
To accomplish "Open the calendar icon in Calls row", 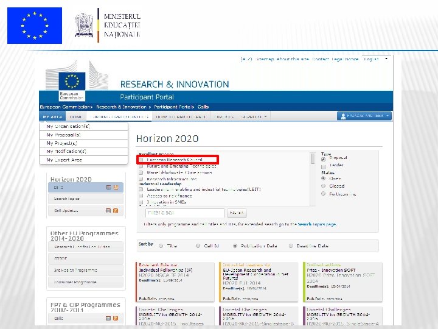I will click(109, 188).
